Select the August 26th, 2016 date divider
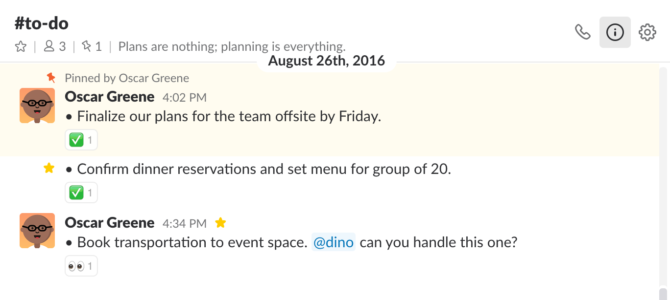 pyautogui.click(x=326, y=60)
